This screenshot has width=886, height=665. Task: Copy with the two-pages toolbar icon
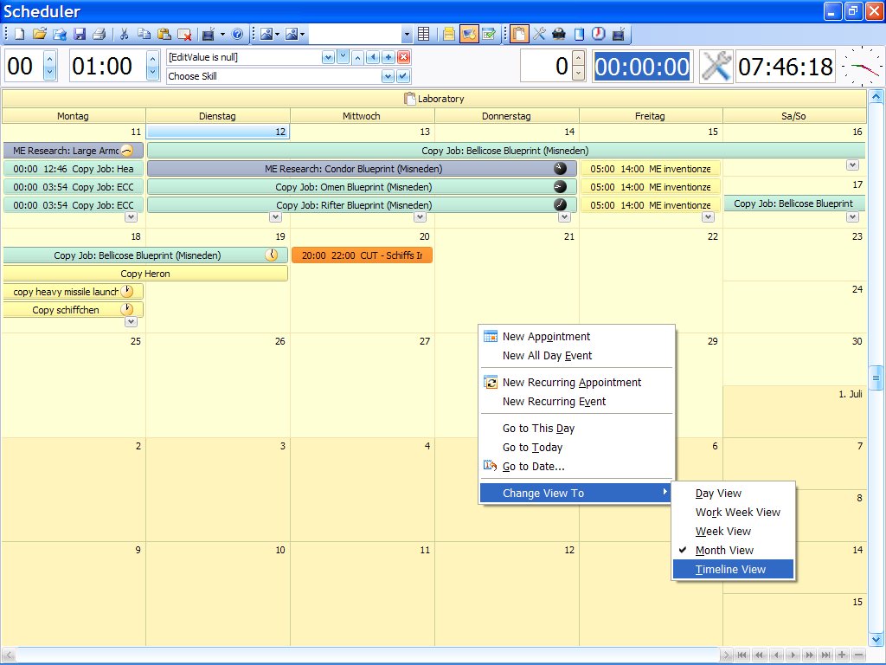144,35
